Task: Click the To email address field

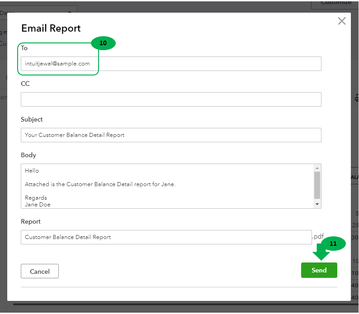Action: click(171, 64)
